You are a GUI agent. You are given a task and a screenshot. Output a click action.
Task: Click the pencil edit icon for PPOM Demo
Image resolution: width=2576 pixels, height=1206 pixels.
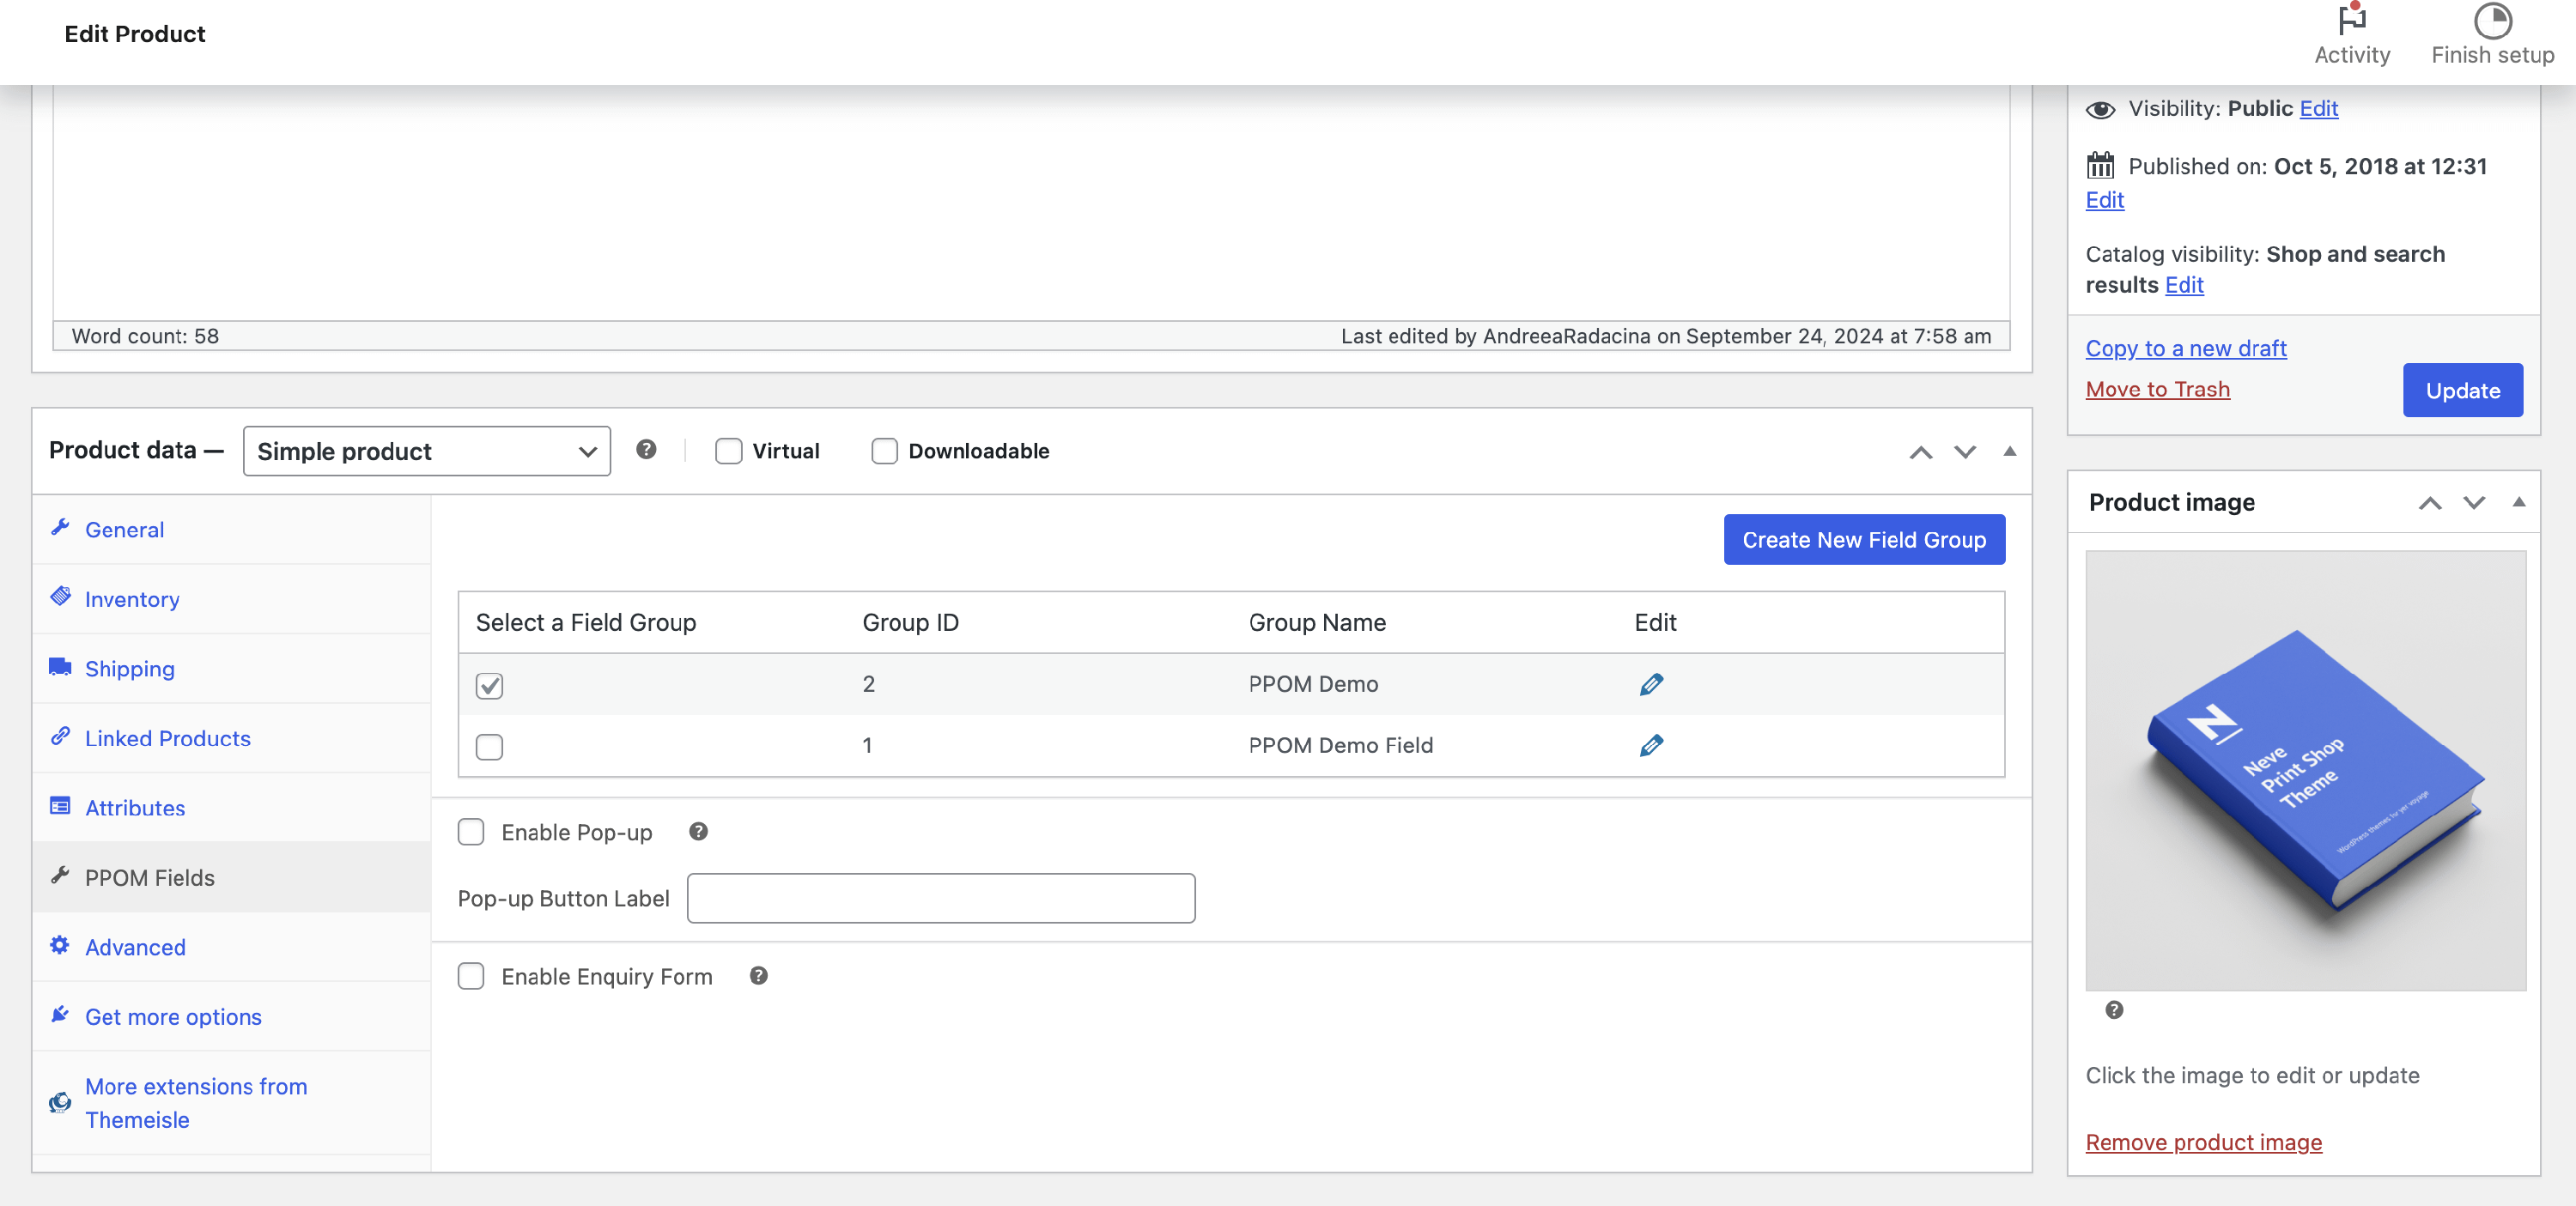[1651, 685]
